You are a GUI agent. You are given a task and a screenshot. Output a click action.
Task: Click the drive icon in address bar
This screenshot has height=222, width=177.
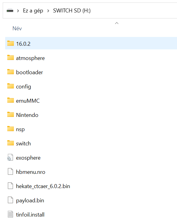click(x=10, y=11)
